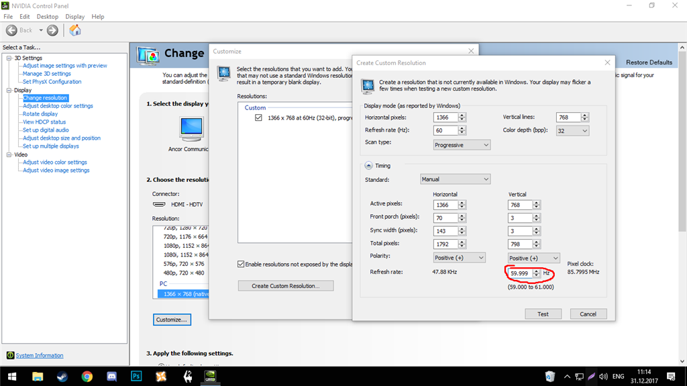Select Adjust image settings with preview
This screenshot has width=687, height=386.
coord(65,65)
